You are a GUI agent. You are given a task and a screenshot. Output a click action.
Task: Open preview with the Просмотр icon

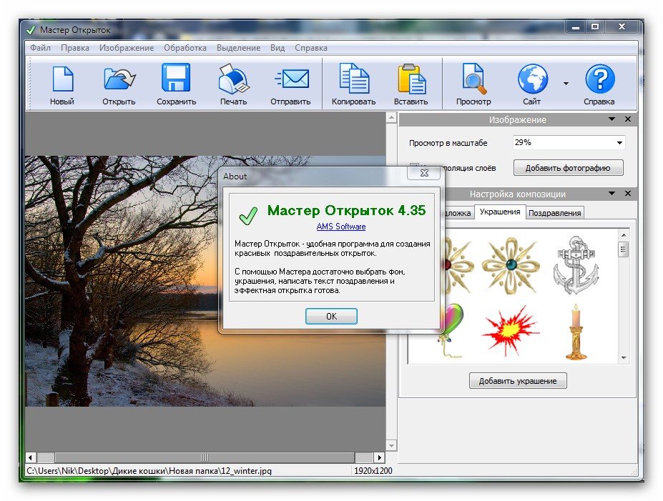point(473,79)
